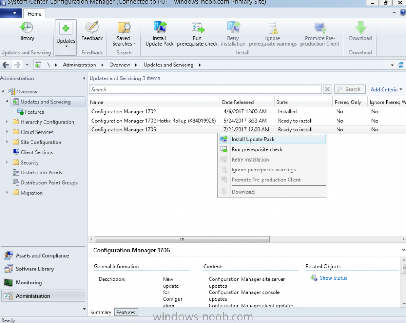Screen dimensions: 406x323
Task: Select the Home ribbon tab
Action: pos(35,14)
